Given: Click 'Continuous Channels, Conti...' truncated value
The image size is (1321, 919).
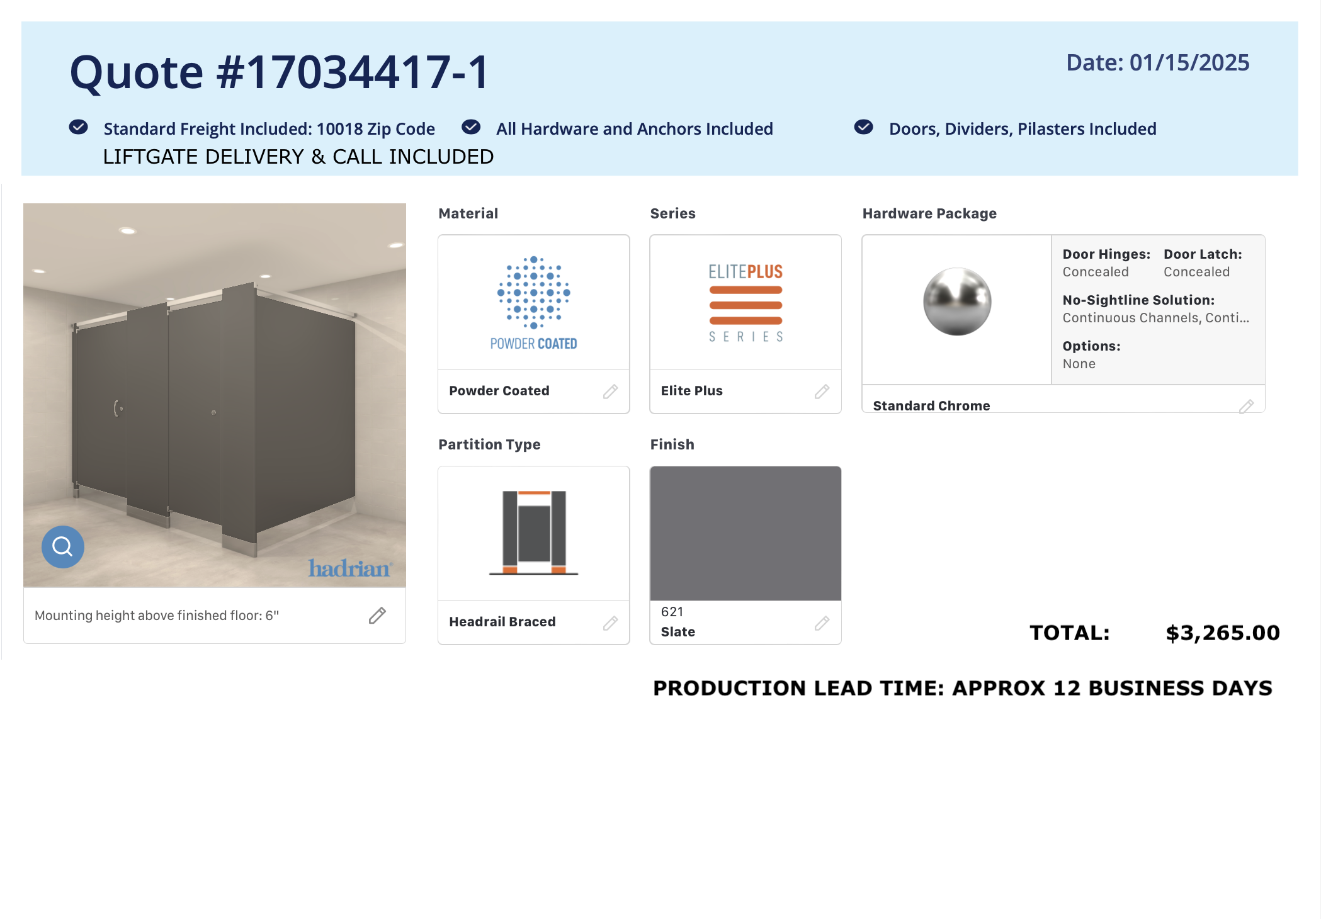Looking at the screenshot, I should pyautogui.click(x=1156, y=318).
